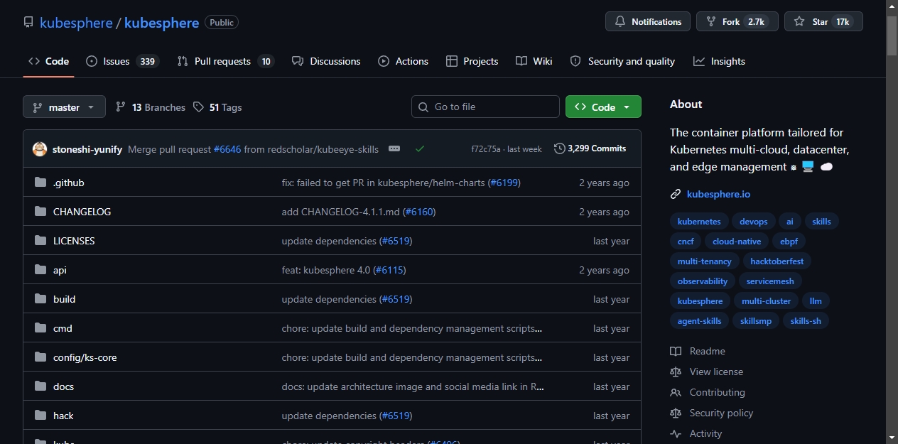Screen dimensions: 898x444
Task: Click the hacktoberfest topic tag
Action: [777, 261]
